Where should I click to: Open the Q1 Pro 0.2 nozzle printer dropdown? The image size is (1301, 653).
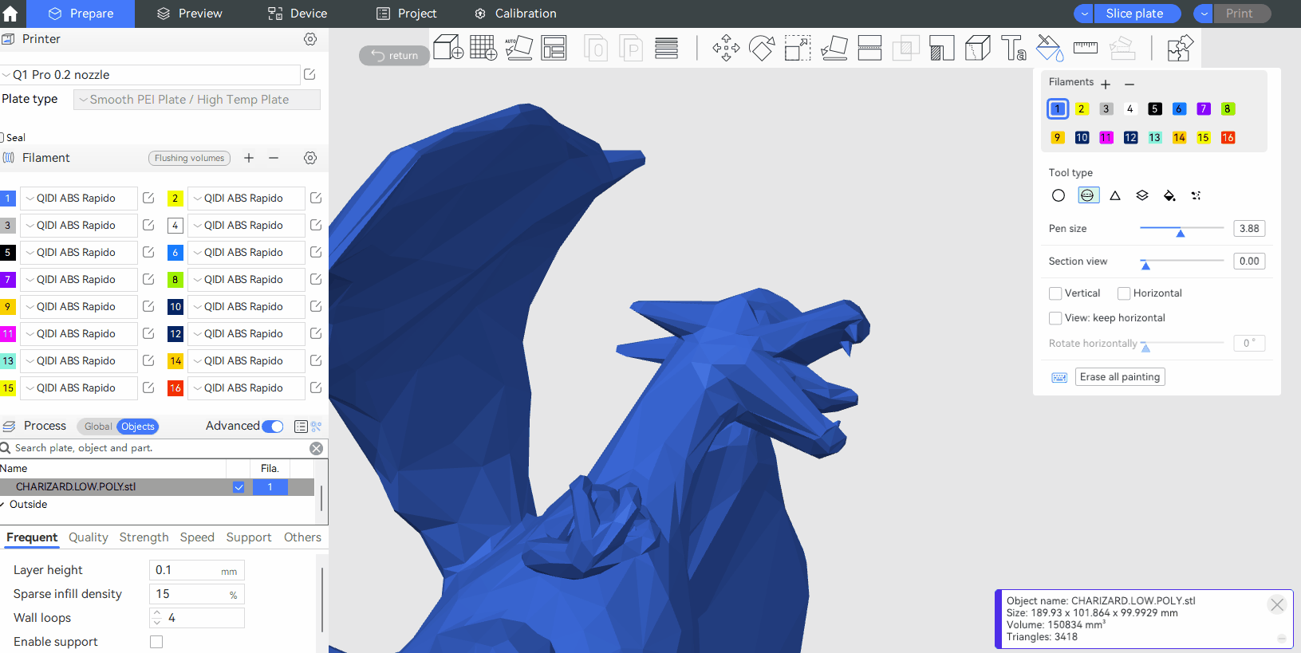(150, 75)
